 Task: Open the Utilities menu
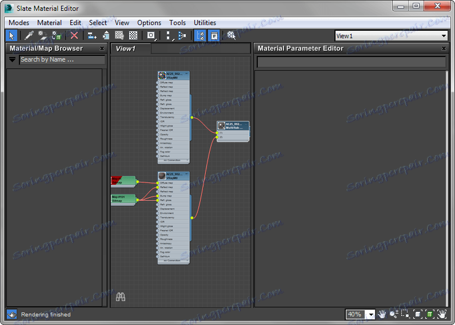(205, 23)
